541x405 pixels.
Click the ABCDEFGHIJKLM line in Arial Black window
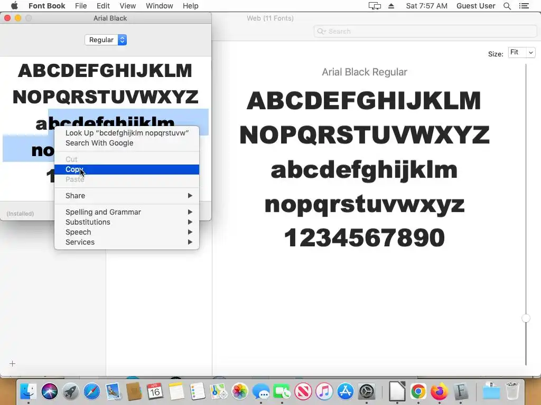click(x=105, y=71)
